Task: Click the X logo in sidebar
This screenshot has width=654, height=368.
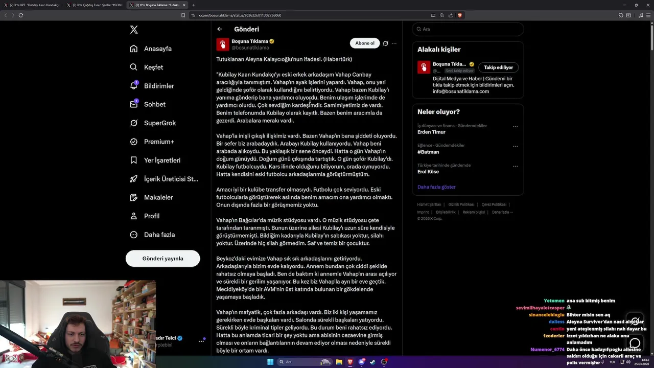Action: [x=134, y=30]
